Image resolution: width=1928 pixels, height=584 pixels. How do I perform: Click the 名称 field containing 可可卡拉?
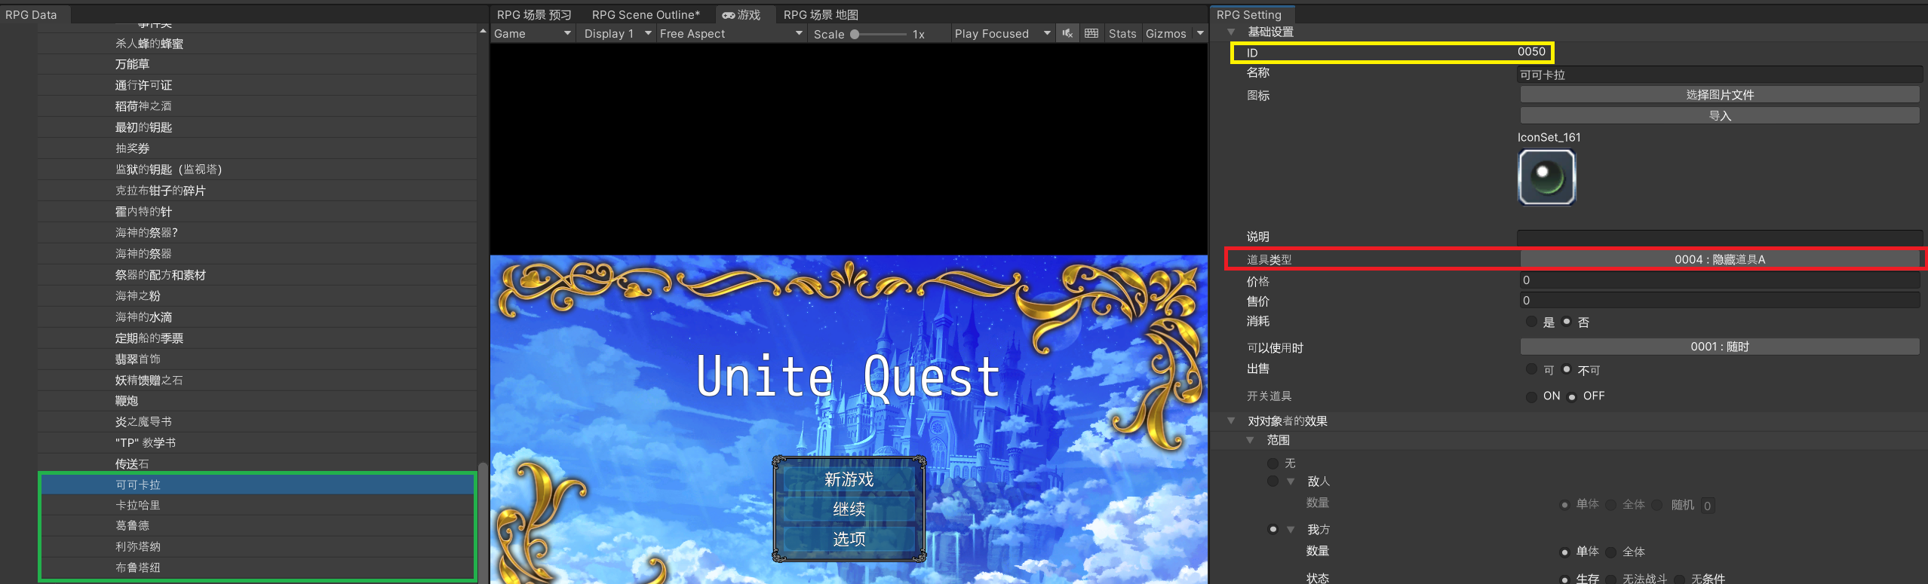click(1719, 75)
